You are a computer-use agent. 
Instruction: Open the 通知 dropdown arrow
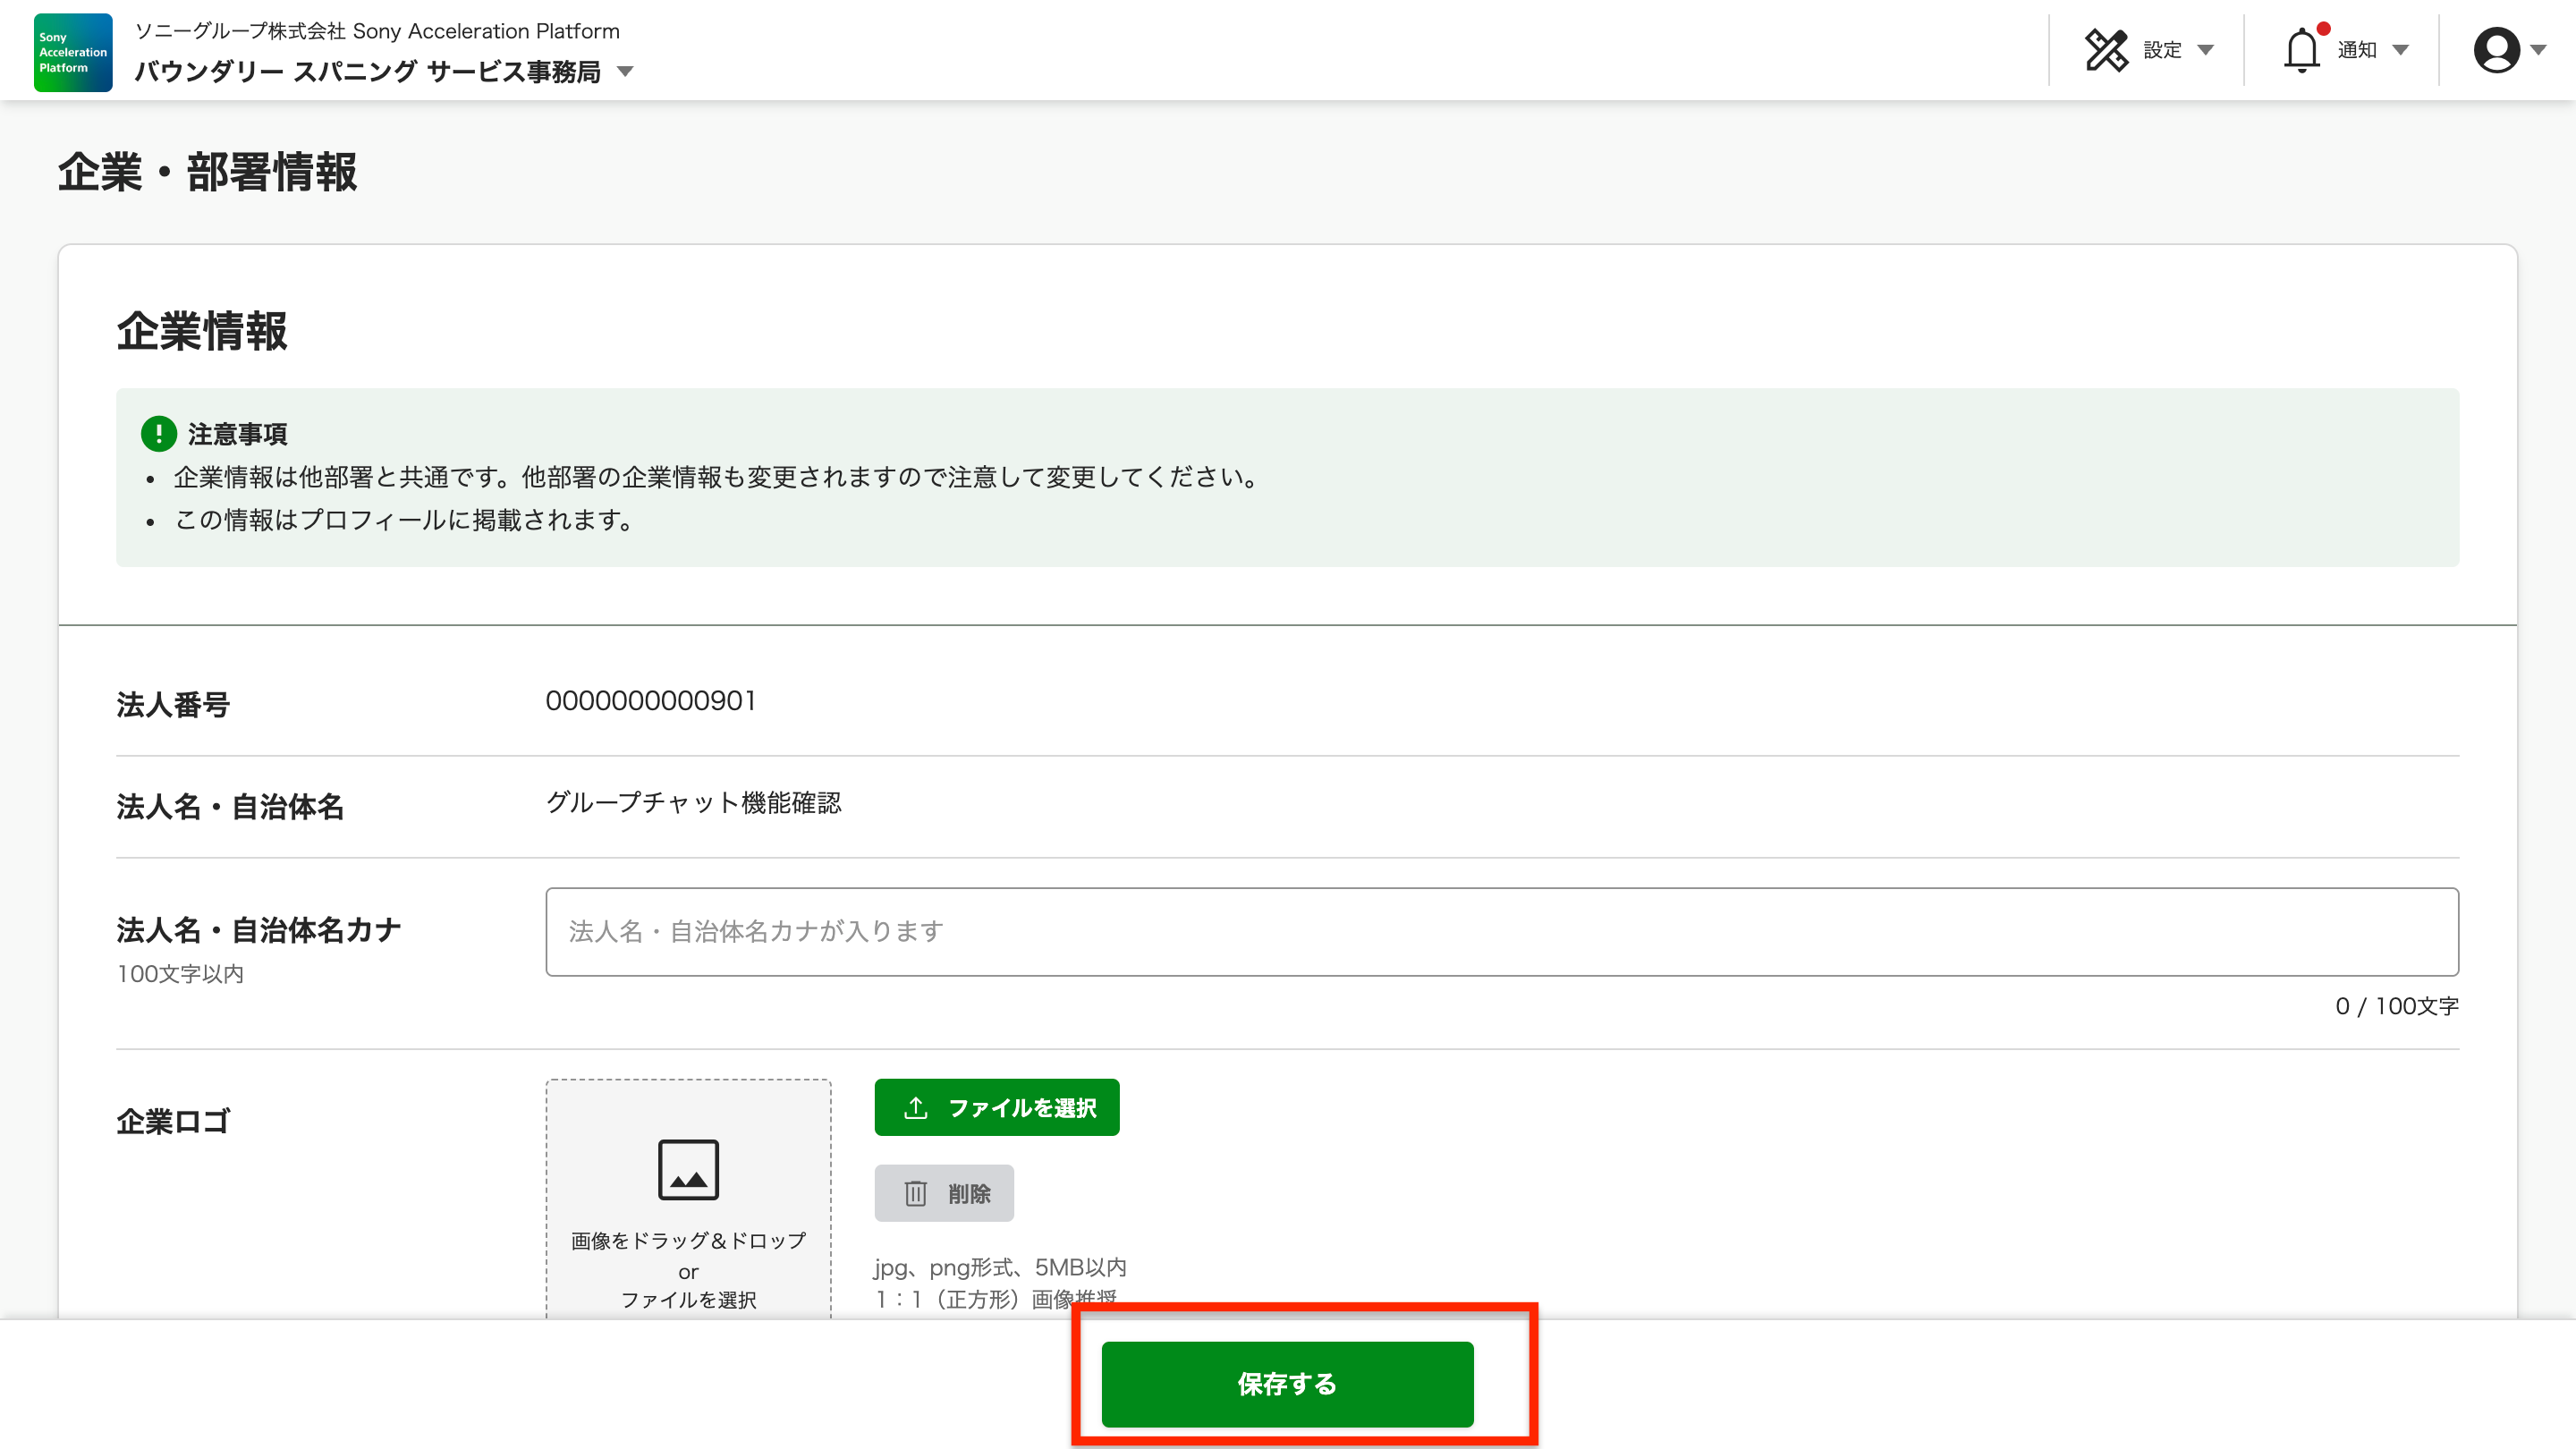coord(2401,50)
